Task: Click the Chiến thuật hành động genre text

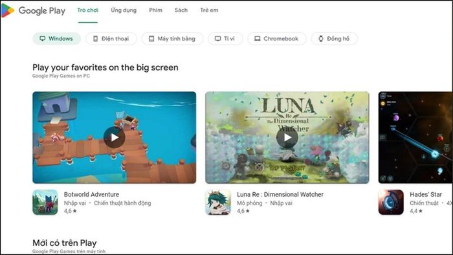Action: coord(122,203)
